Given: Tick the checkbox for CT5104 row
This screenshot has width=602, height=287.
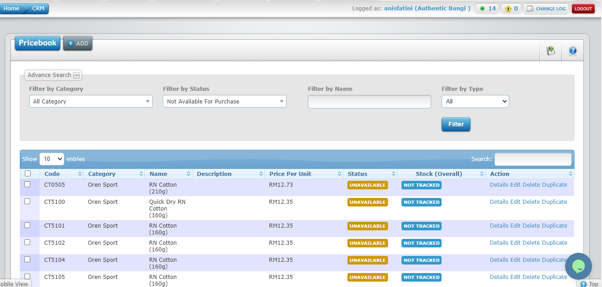Looking at the screenshot, I should [x=27, y=260].
